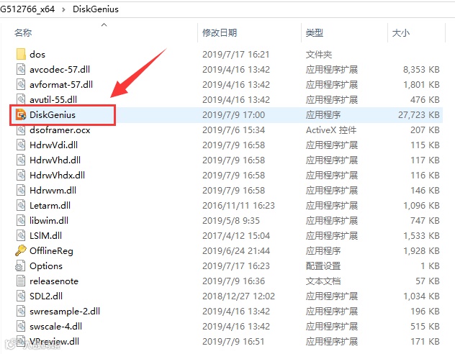
Task: Select the file name avformat-57.dll
Action: 61,84
